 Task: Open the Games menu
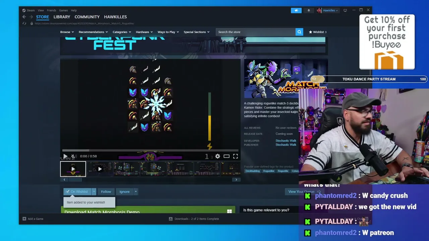pos(63,10)
